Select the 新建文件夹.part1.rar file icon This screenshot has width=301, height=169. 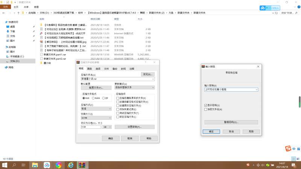(41, 54)
